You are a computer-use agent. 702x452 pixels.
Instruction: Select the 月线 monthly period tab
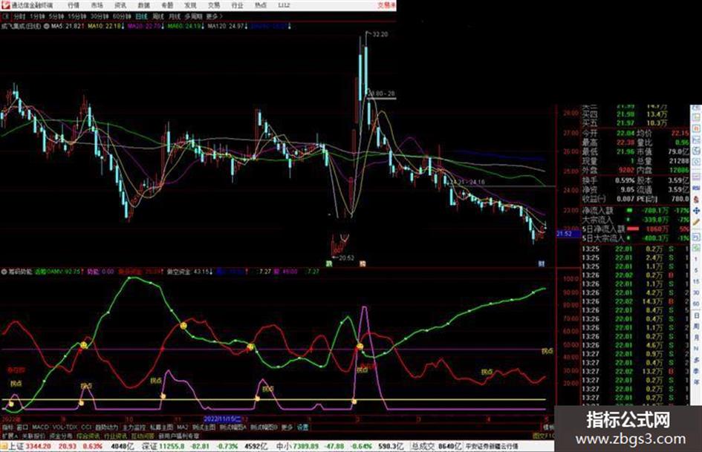pyautogui.click(x=174, y=16)
